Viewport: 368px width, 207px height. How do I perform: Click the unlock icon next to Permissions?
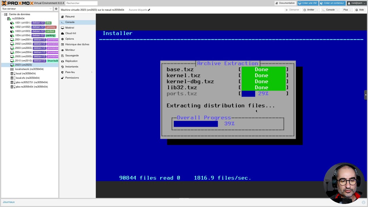62,78
